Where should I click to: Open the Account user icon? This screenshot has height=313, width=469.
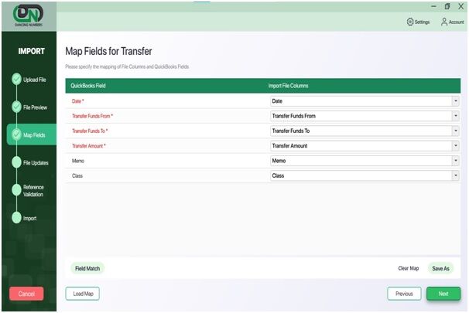click(x=444, y=22)
